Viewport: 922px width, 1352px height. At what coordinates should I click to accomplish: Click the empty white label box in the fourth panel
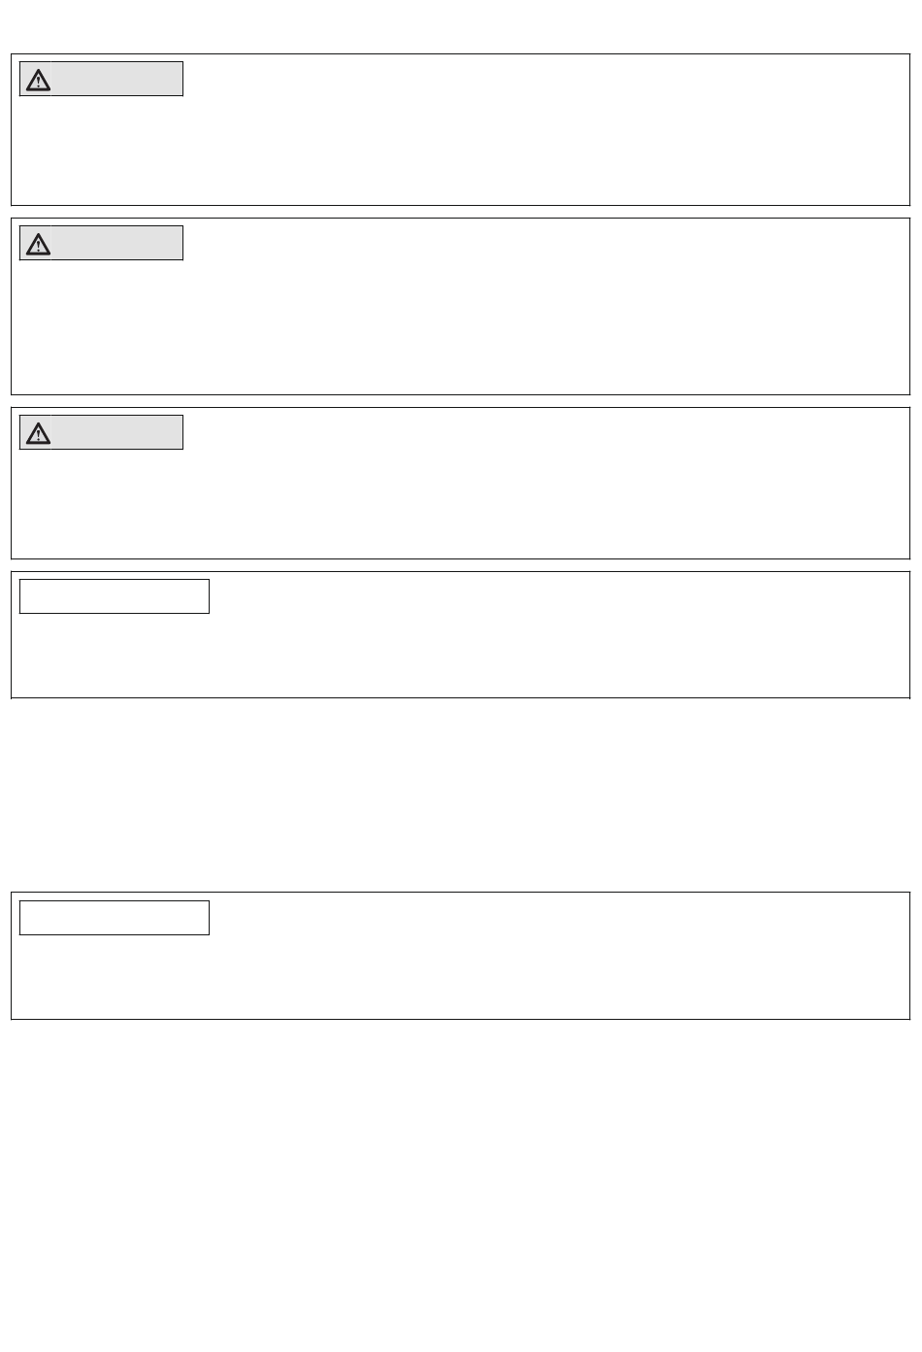tap(115, 596)
